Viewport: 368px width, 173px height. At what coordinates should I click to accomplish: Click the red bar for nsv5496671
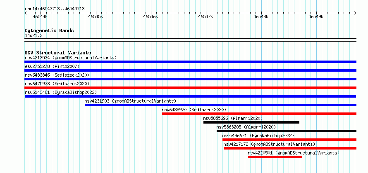coord(289,140)
